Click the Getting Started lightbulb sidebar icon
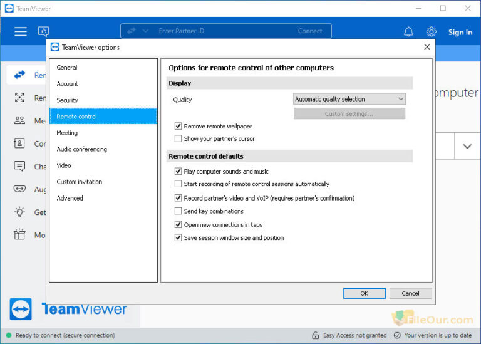 (x=19, y=212)
